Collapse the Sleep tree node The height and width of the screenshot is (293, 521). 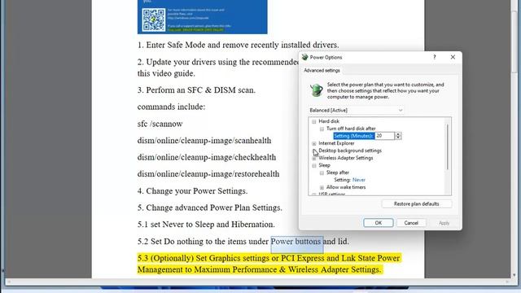pyautogui.click(x=314, y=165)
